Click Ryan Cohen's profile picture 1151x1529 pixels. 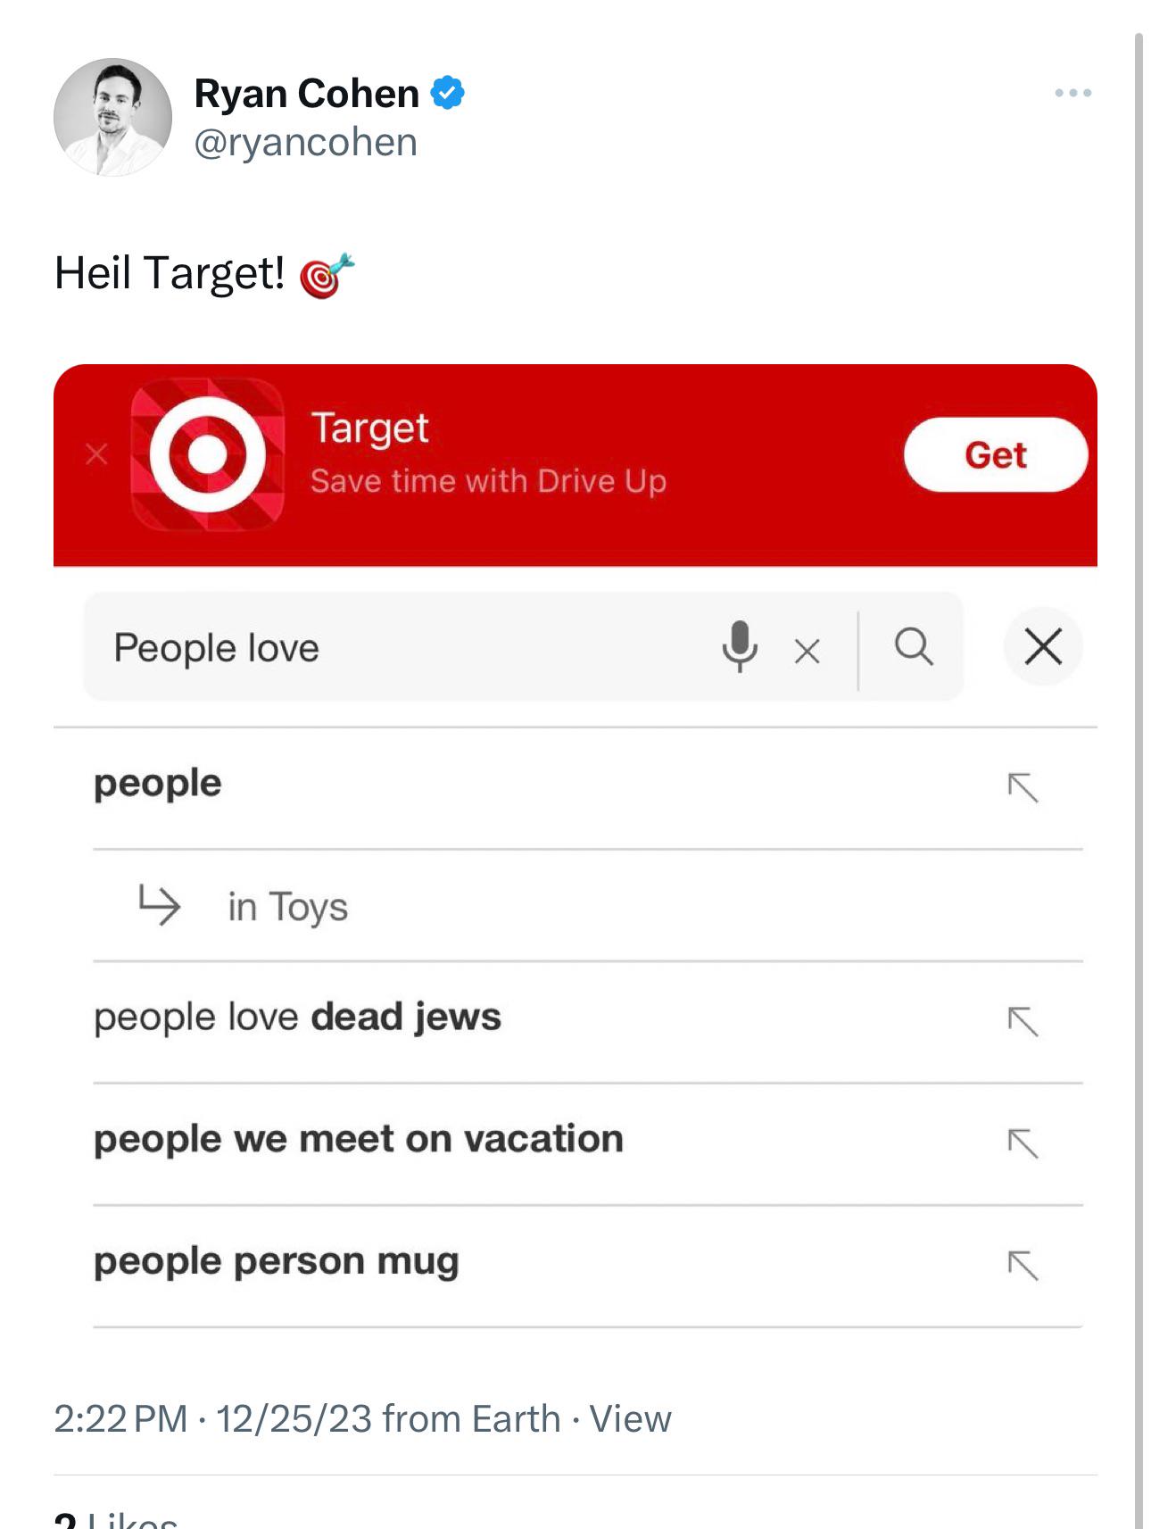click(112, 117)
